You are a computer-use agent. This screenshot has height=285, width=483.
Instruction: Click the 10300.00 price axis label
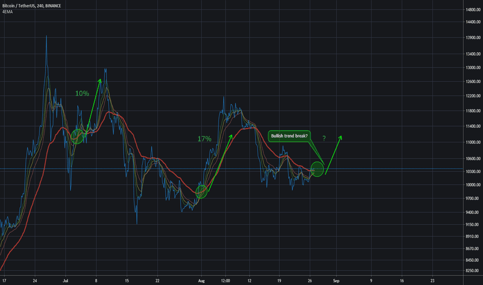point(473,172)
